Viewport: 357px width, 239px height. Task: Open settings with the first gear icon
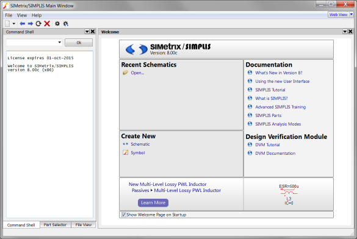click(x=57, y=23)
